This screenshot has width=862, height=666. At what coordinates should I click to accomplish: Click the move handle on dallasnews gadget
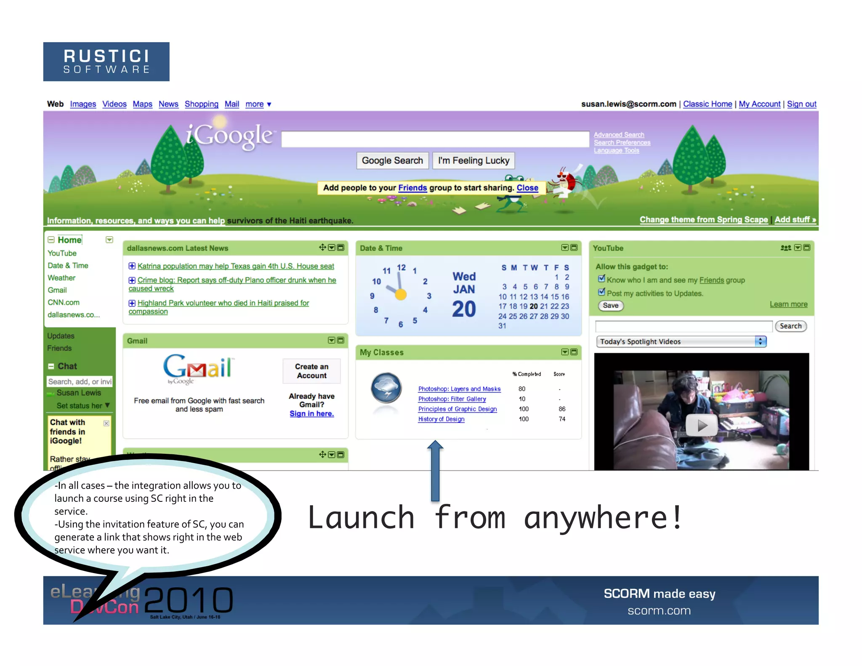[x=322, y=248]
